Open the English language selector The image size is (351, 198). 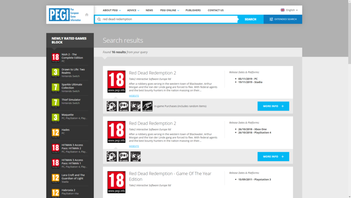(x=292, y=10)
